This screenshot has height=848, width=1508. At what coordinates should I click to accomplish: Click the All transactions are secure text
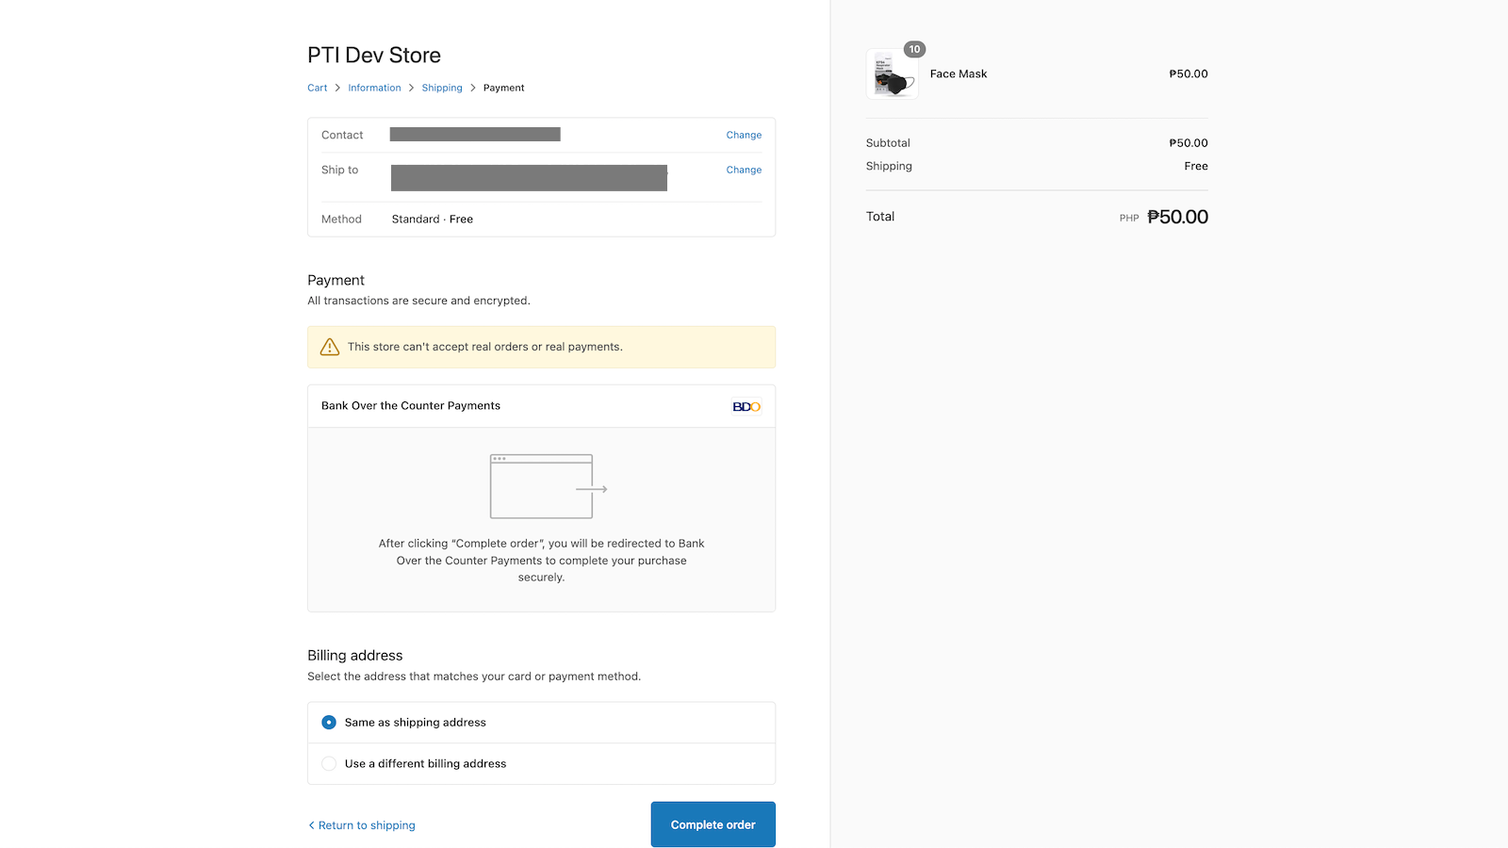click(x=418, y=301)
